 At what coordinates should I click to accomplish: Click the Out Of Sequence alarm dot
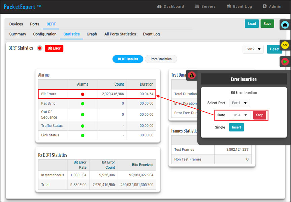tap(83, 115)
